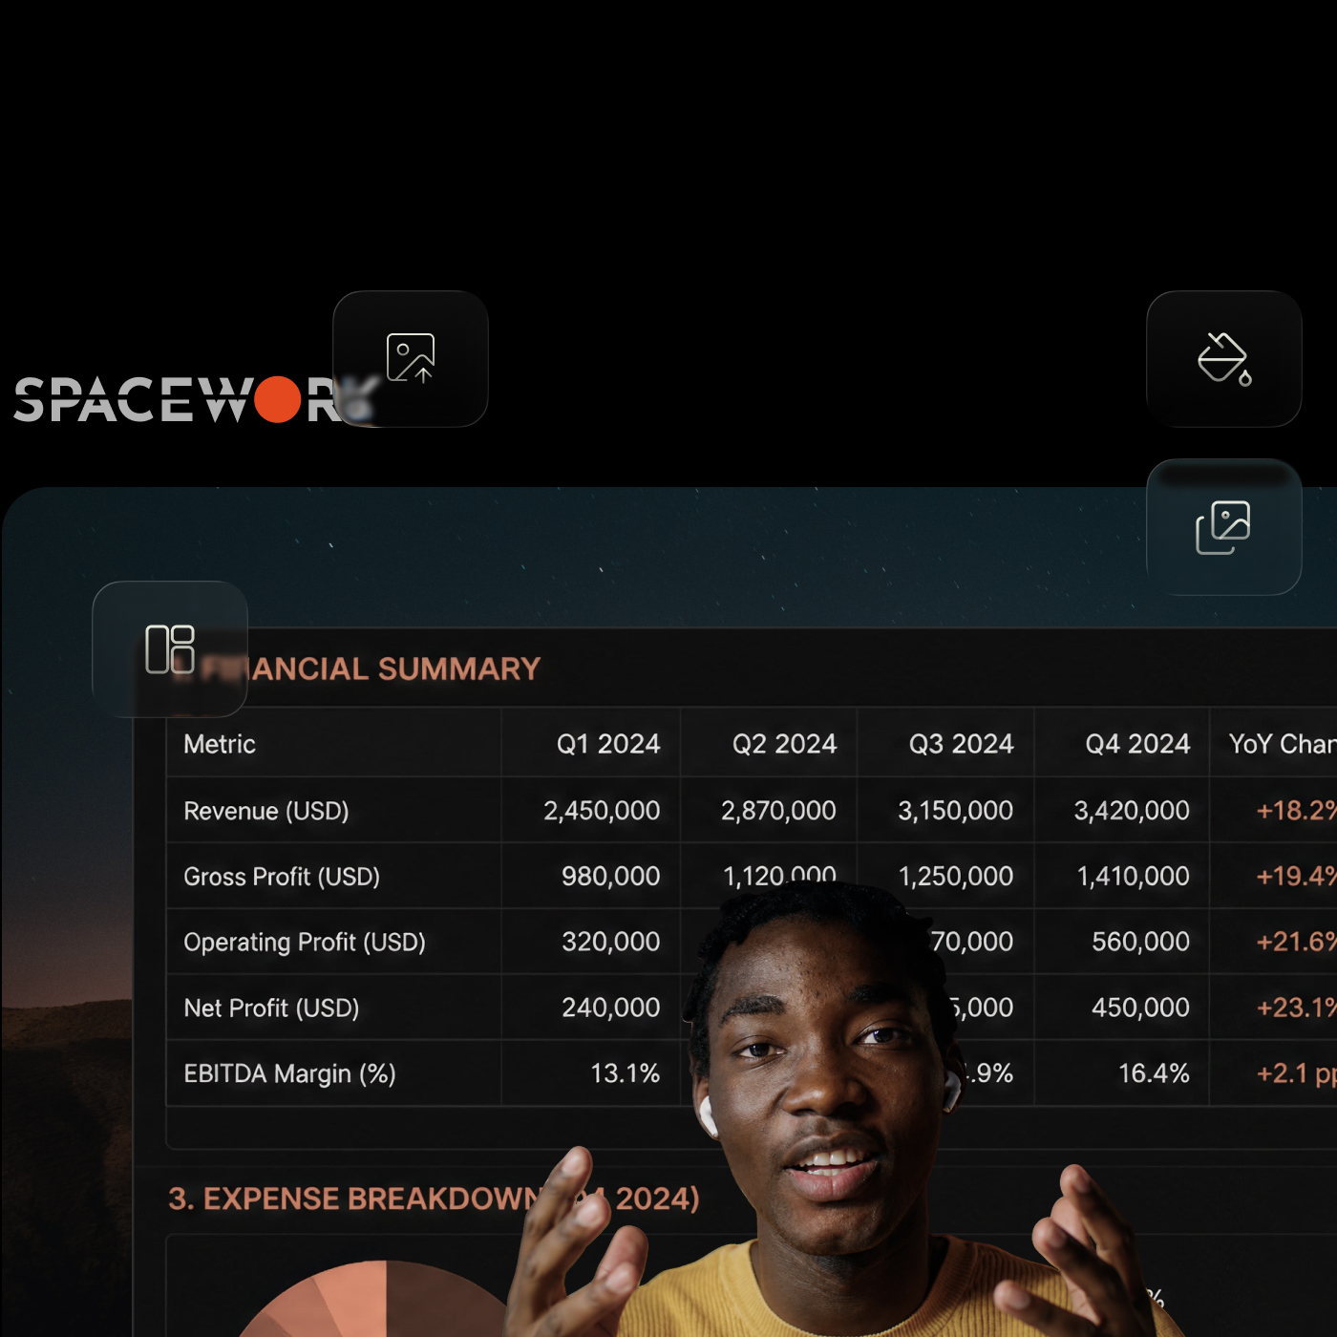
Task: Click the YoY Change column header
Action: [x=1283, y=744]
